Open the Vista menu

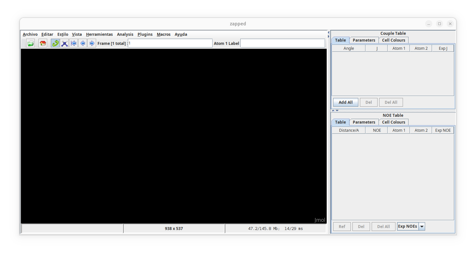(x=77, y=34)
